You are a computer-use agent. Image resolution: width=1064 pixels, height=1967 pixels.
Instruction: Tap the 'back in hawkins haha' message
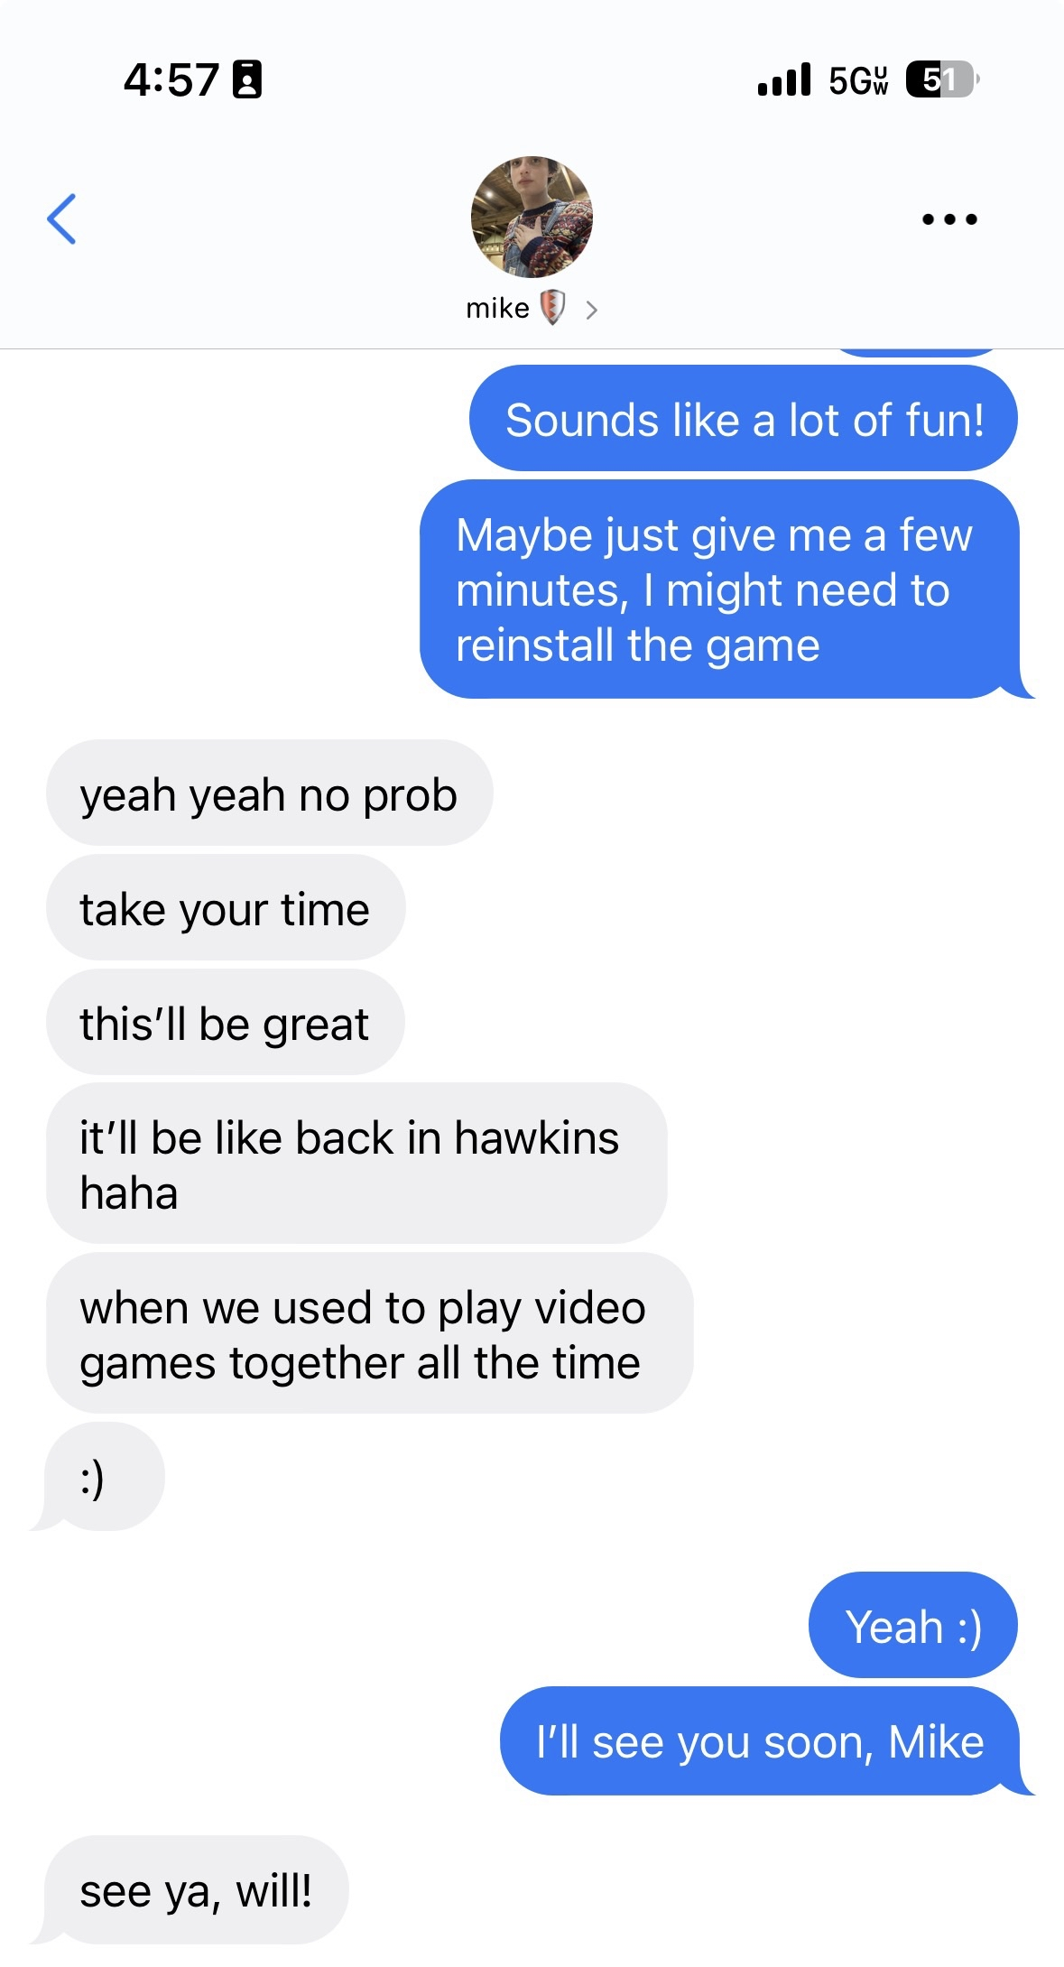tap(356, 1164)
